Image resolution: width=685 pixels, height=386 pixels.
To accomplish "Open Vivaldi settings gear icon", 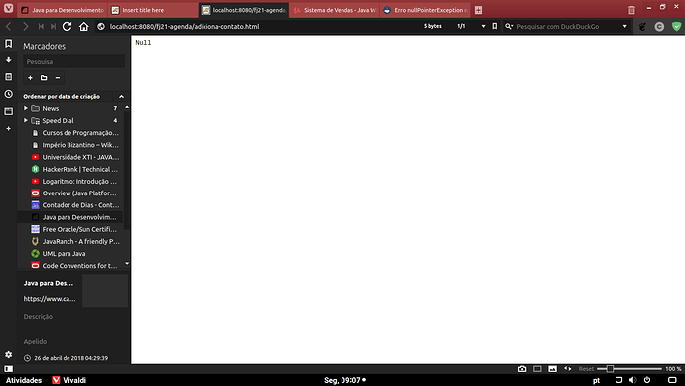I will tap(8, 355).
